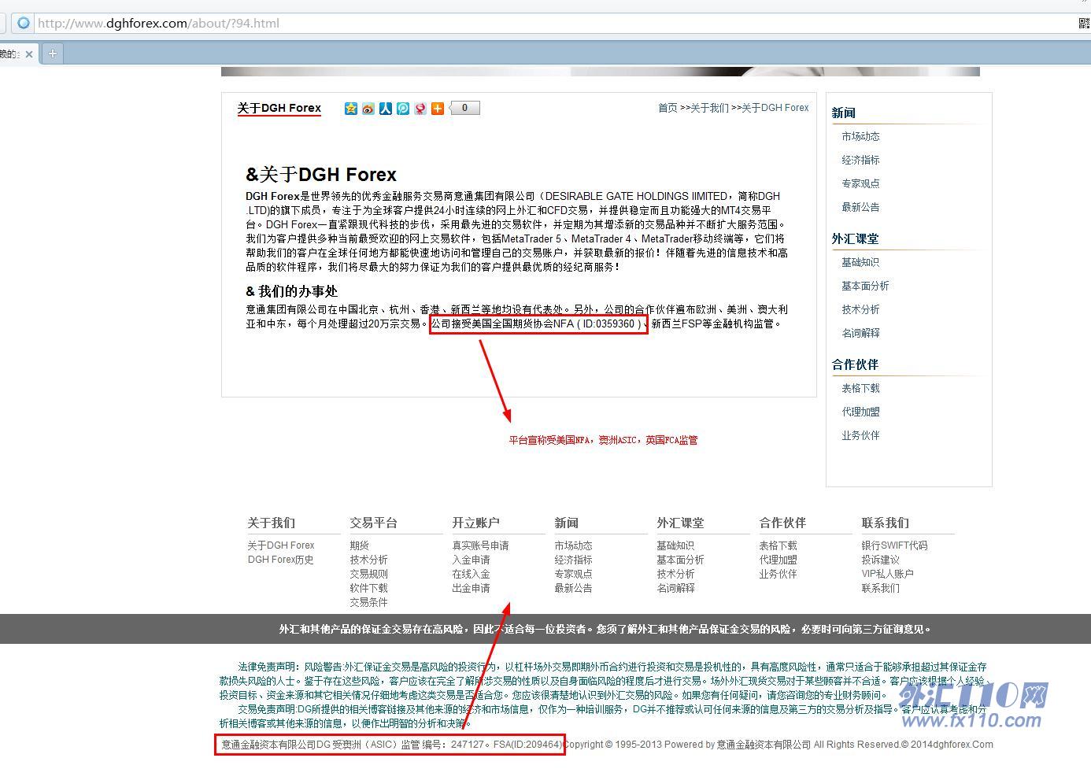Image resolution: width=1091 pixels, height=769 pixels.
Task: Open 技术分析 under footer 交易平台
Action: coord(369,560)
